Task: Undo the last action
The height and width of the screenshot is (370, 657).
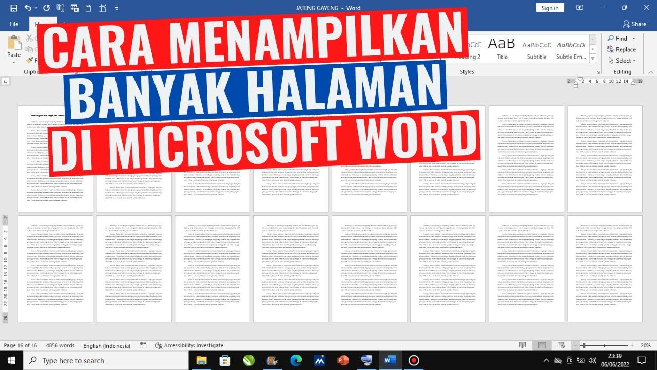Action: (x=27, y=8)
